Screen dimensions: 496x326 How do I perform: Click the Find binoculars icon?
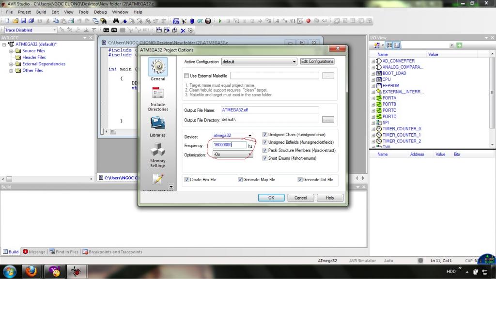click(x=116, y=21)
